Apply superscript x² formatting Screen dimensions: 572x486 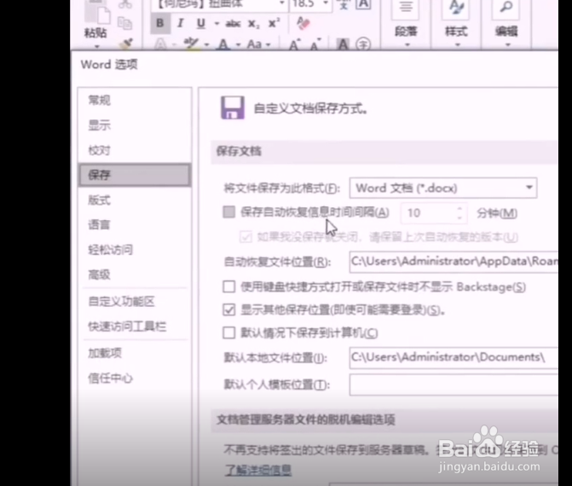tap(274, 23)
